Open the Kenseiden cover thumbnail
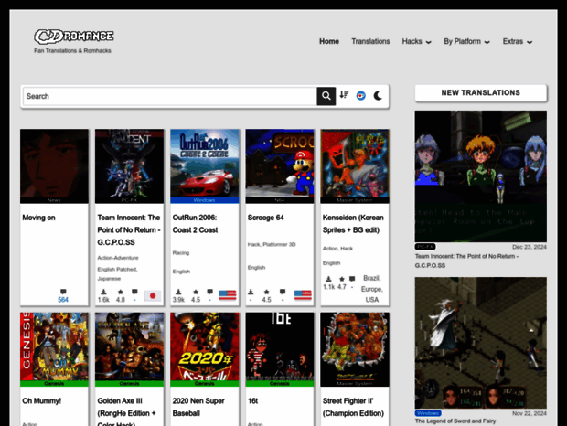The image size is (567, 426). (355, 165)
